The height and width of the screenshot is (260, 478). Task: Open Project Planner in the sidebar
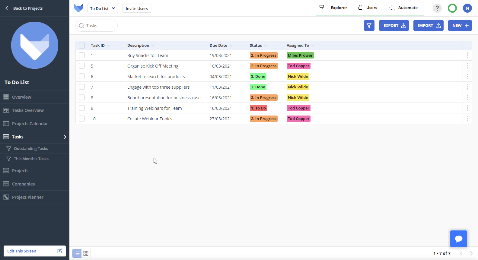click(x=35, y=197)
